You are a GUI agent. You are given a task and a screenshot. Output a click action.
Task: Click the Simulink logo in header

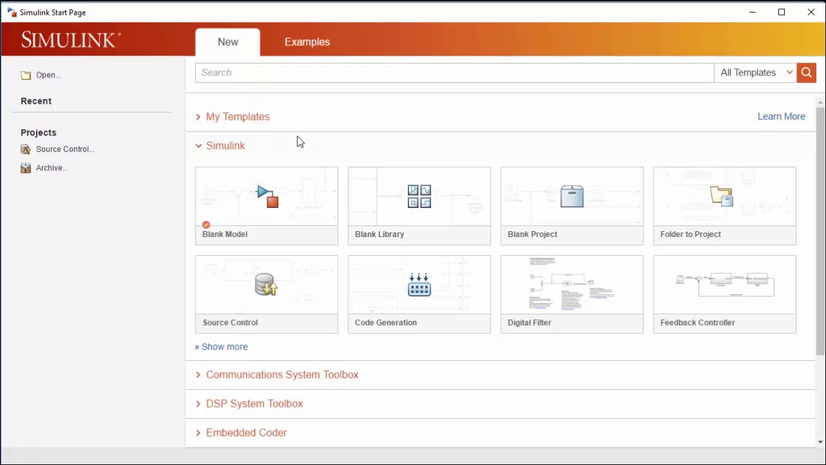tap(71, 40)
